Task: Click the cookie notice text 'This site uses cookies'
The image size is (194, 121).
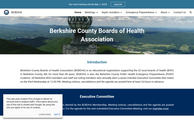Action: [x=32, y=103]
